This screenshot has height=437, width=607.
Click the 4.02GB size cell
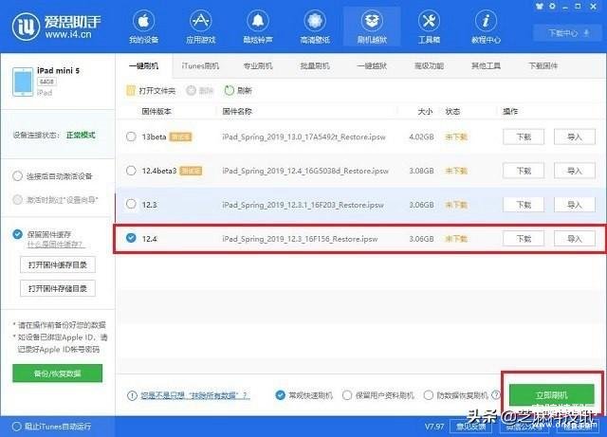(x=421, y=137)
